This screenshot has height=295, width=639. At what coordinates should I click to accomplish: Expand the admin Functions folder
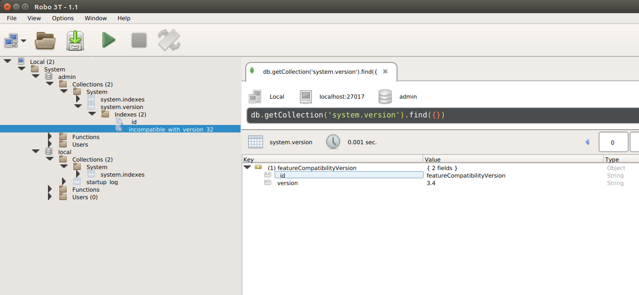50,137
